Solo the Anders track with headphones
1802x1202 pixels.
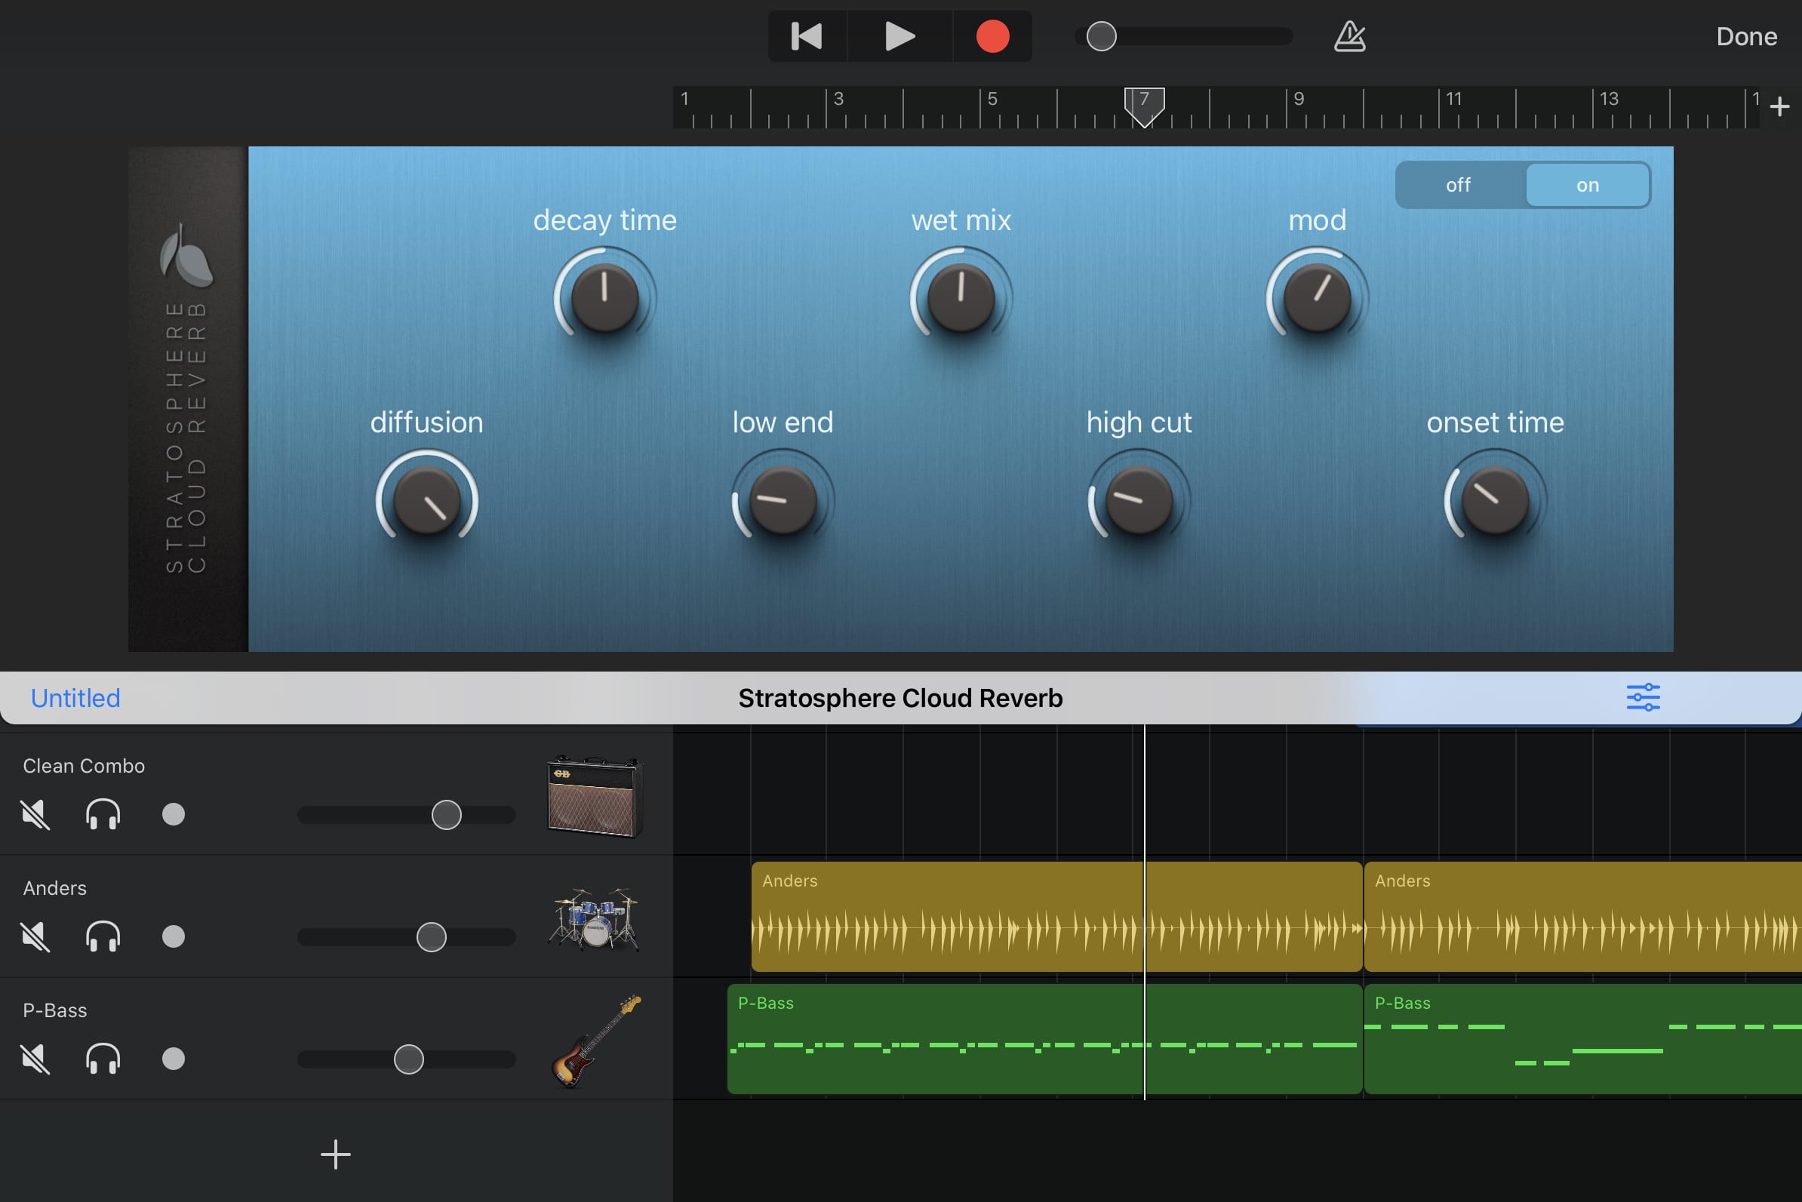pos(103,936)
